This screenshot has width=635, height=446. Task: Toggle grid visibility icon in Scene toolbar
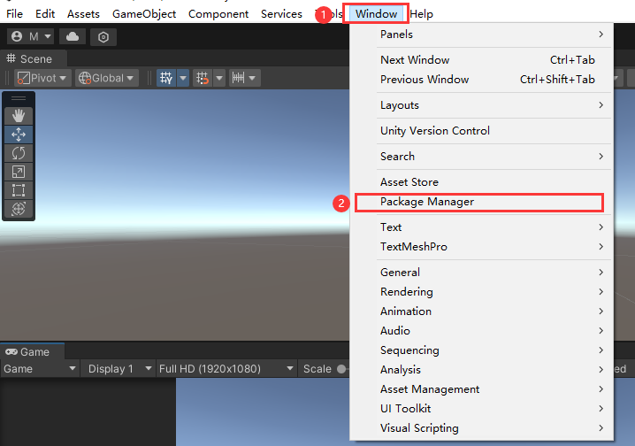[x=166, y=78]
